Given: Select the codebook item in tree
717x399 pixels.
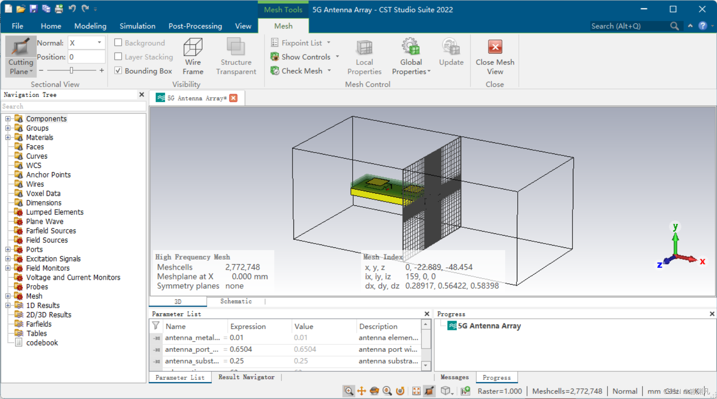Looking at the screenshot, I should pos(42,343).
